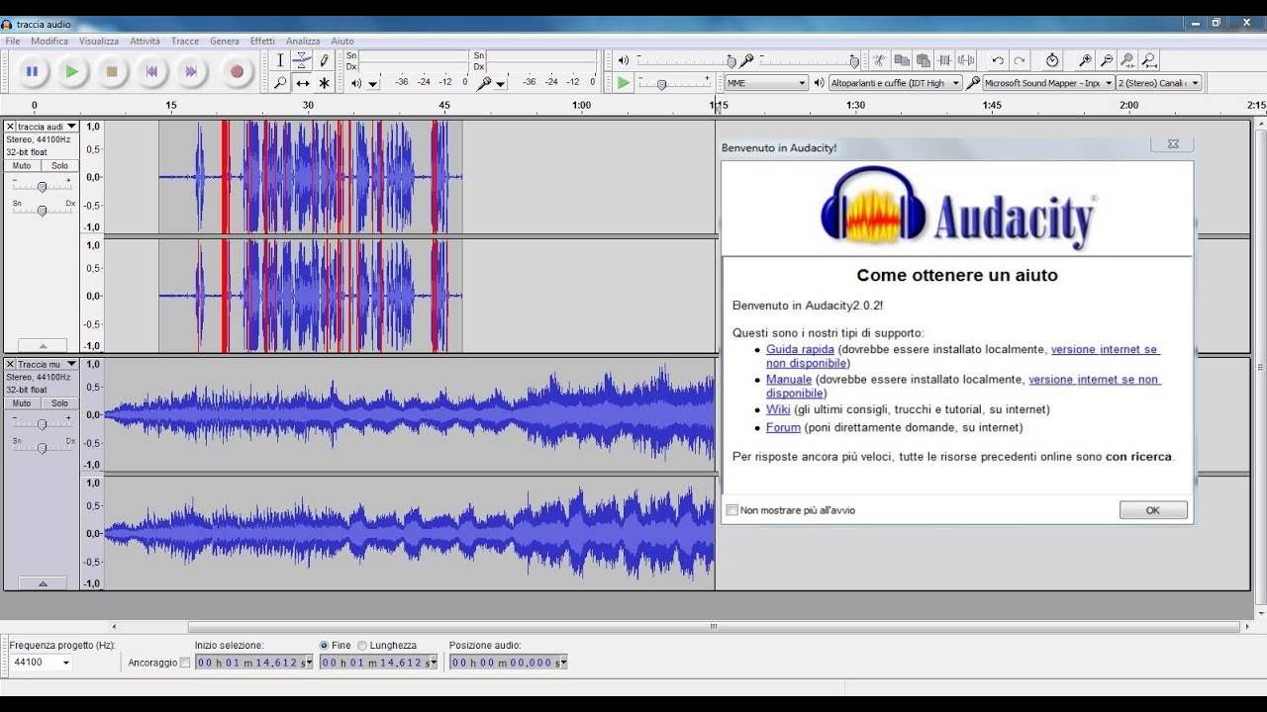This screenshot has height=712, width=1267.
Task: Enable the Ancoraggio checkbox
Action: [185, 663]
